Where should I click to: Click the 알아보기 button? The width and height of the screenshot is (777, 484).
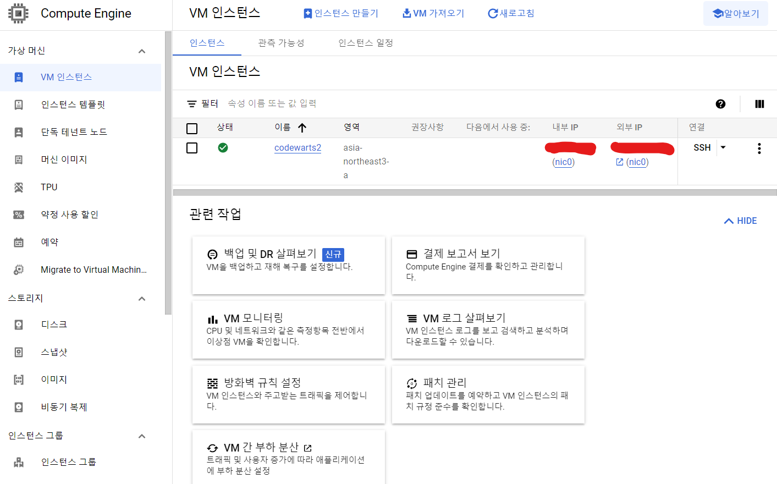click(736, 13)
